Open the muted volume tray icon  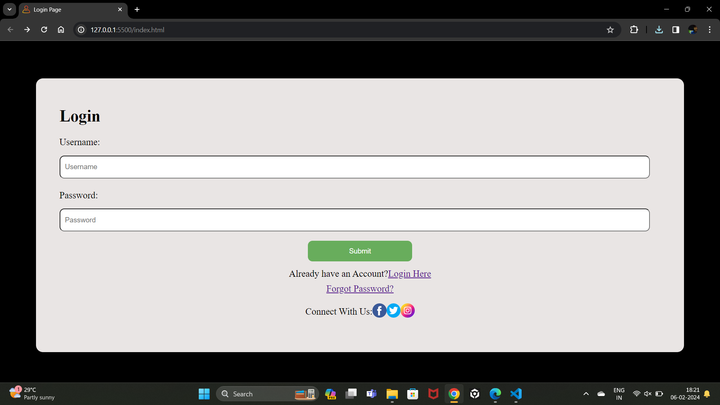pos(648,394)
